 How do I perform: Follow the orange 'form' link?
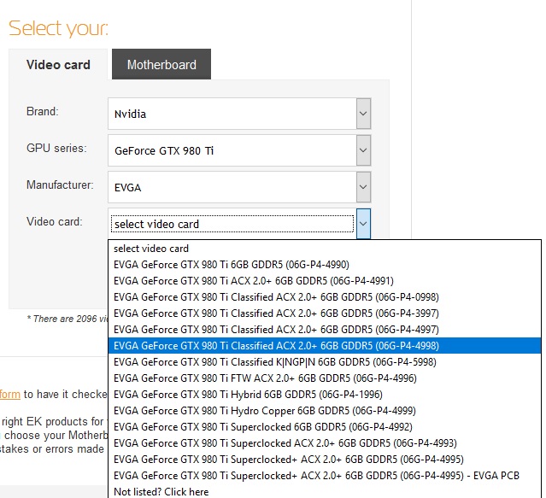10,395
